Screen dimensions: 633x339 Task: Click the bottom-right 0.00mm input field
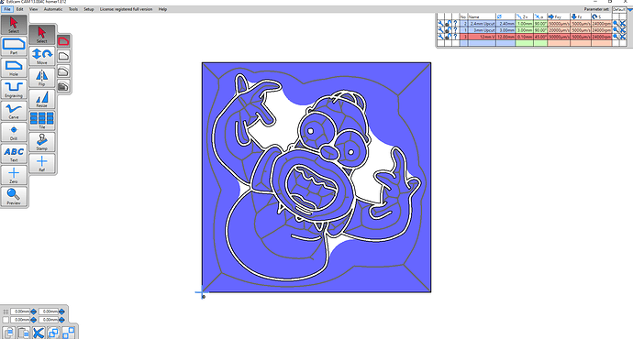[x=49, y=320]
